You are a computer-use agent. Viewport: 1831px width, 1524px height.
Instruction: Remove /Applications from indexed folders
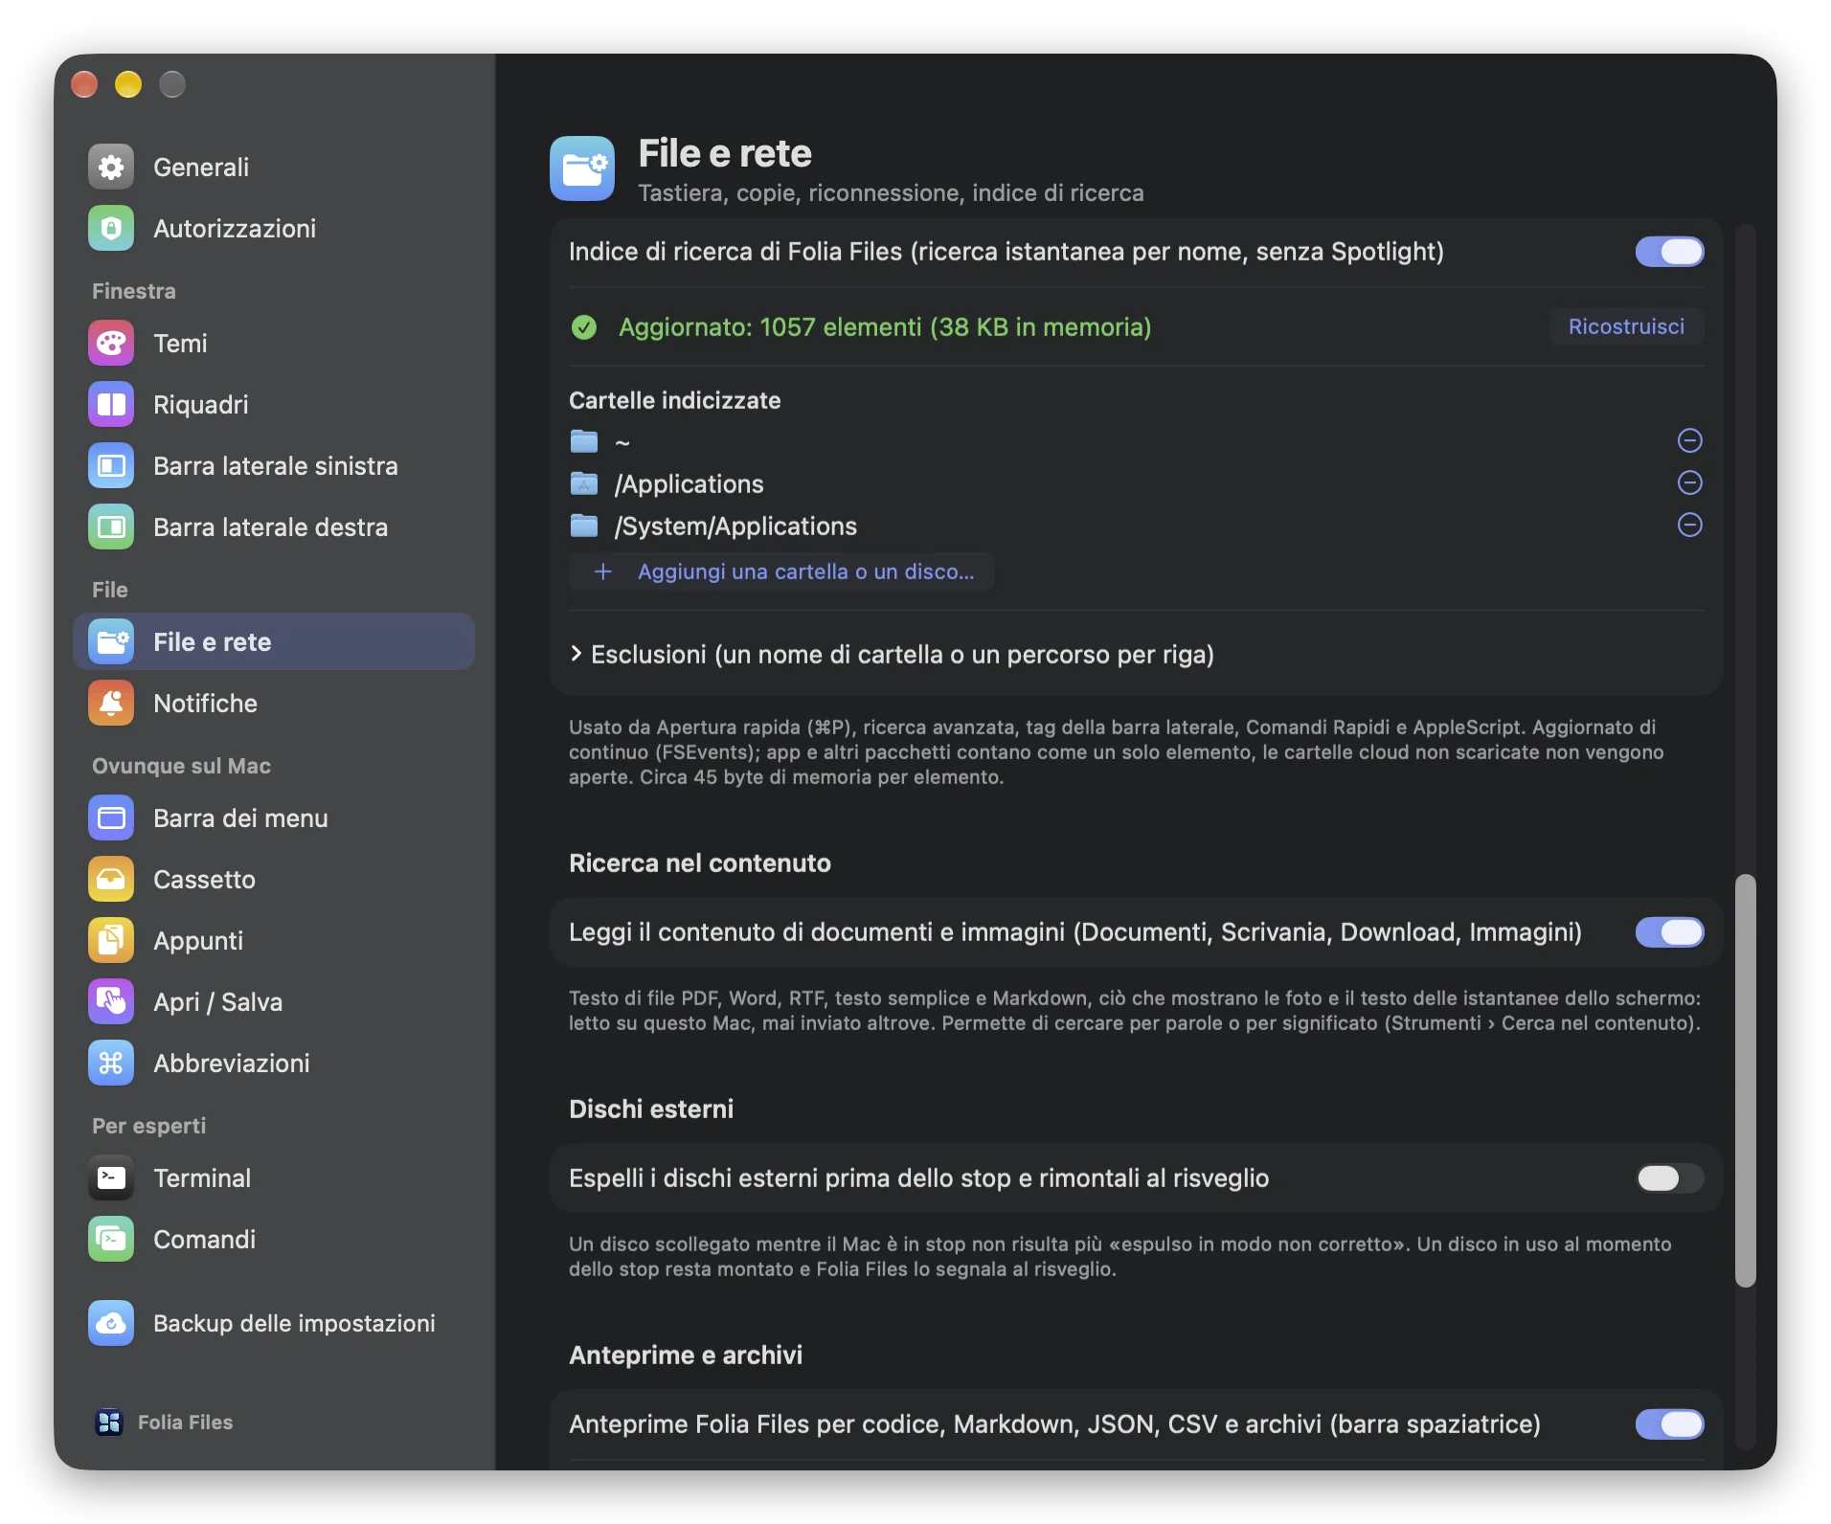(1690, 482)
